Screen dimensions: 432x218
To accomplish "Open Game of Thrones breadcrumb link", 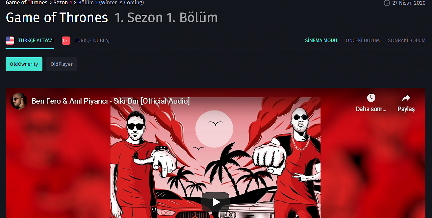I will pyautogui.click(x=26, y=3).
